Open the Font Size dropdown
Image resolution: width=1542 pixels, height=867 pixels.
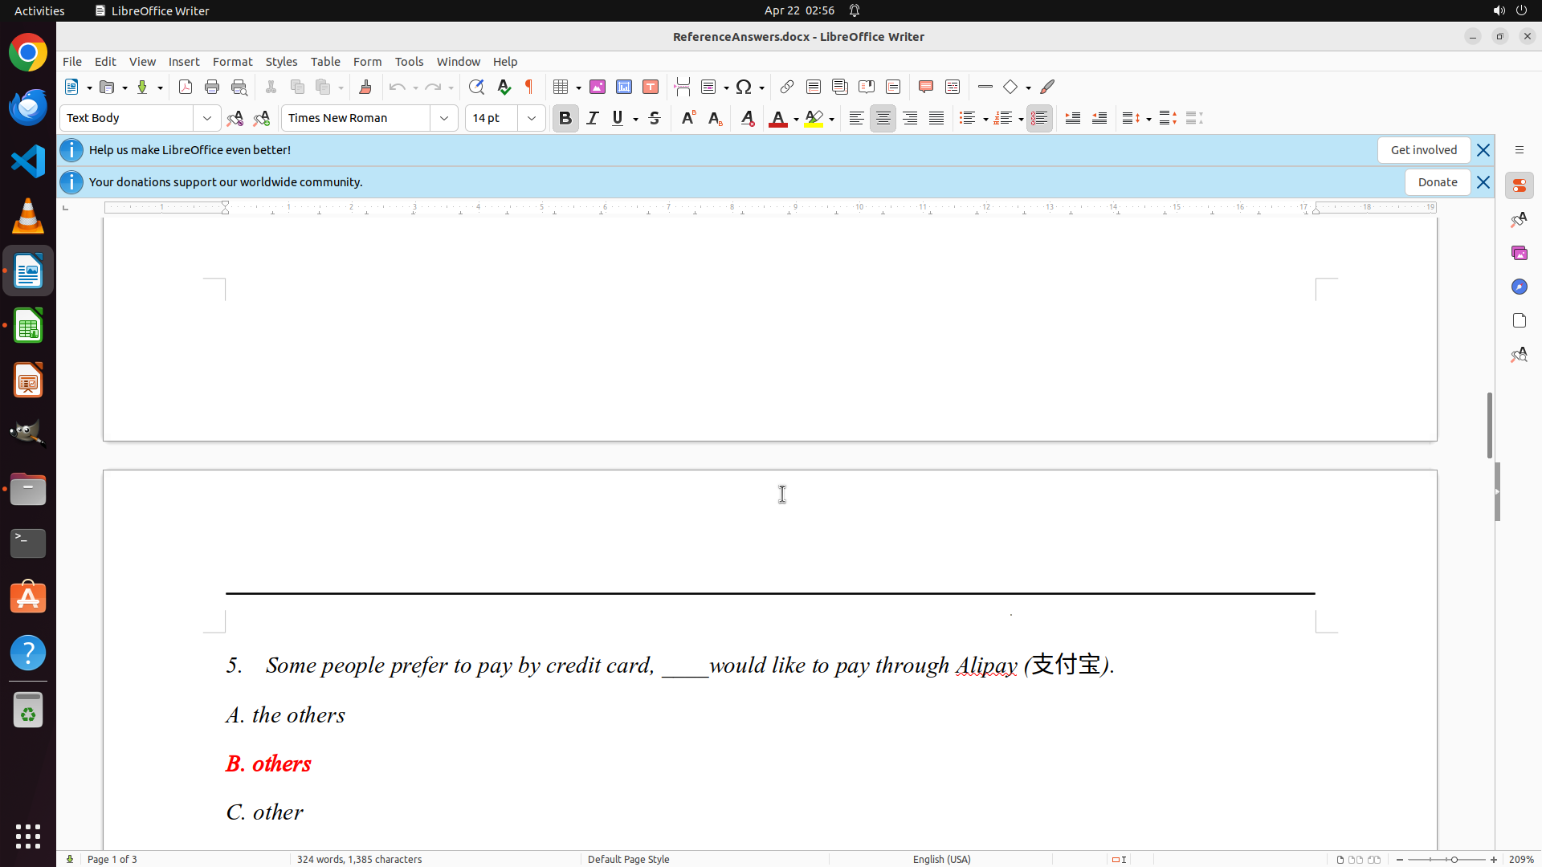(532, 118)
